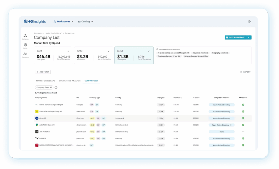Edit the TAM card with pencil icon

pos(68,51)
